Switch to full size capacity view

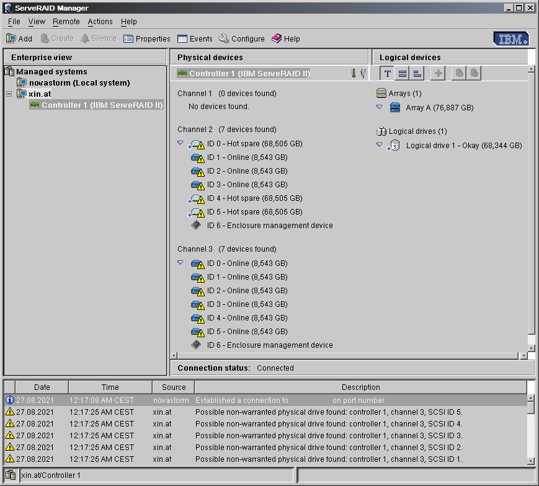pyautogui.click(x=402, y=73)
